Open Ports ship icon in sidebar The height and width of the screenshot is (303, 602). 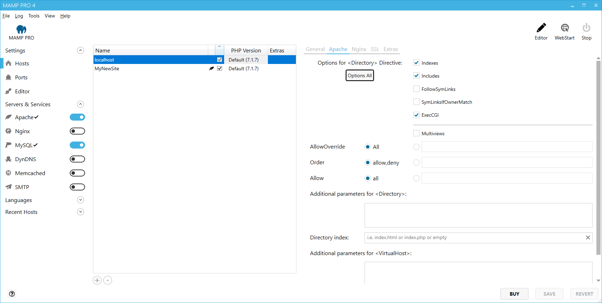pos(9,77)
